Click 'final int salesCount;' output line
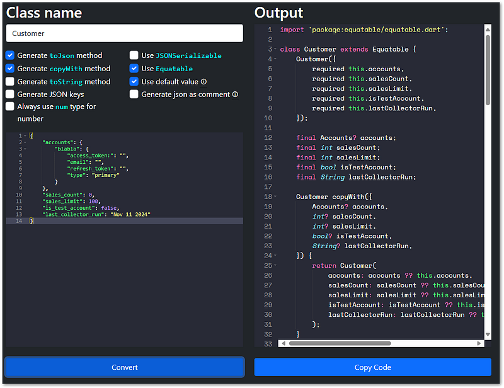Image resolution: width=504 pixels, height=388 pixels. click(x=338, y=147)
